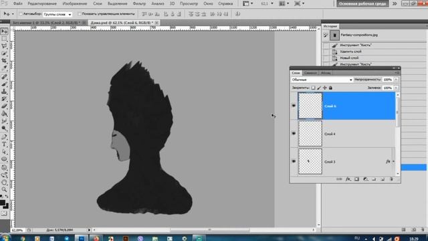Click the link layers icon in Layers panel
Image resolution: width=428 pixels, height=241 pixels.
[339, 179]
